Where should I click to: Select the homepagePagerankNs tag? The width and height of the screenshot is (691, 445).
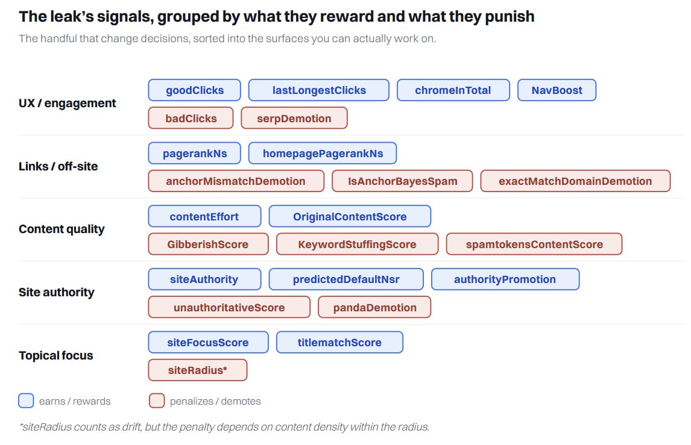pyautogui.click(x=323, y=153)
